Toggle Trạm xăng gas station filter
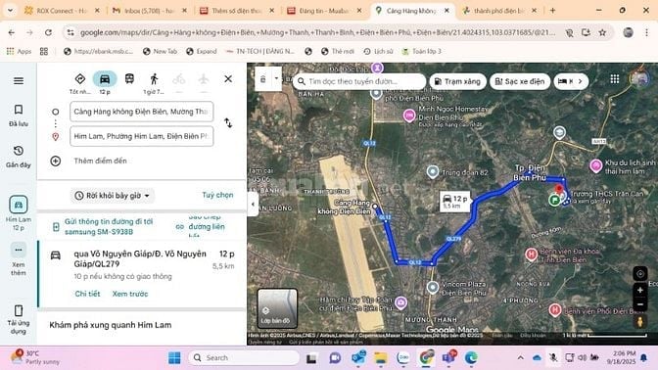Viewport: 658px width, 370px height. coord(457,81)
